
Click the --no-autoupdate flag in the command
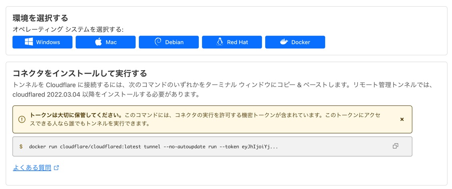pyautogui.click(x=184, y=147)
